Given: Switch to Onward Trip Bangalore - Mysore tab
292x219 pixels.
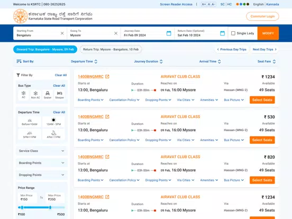Looking at the screenshot, I should (x=45, y=49).
